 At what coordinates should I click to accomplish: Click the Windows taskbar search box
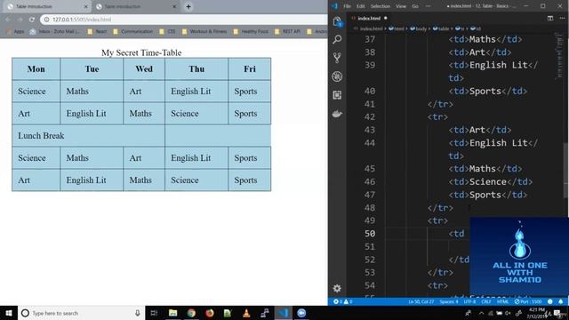[x=81, y=313]
